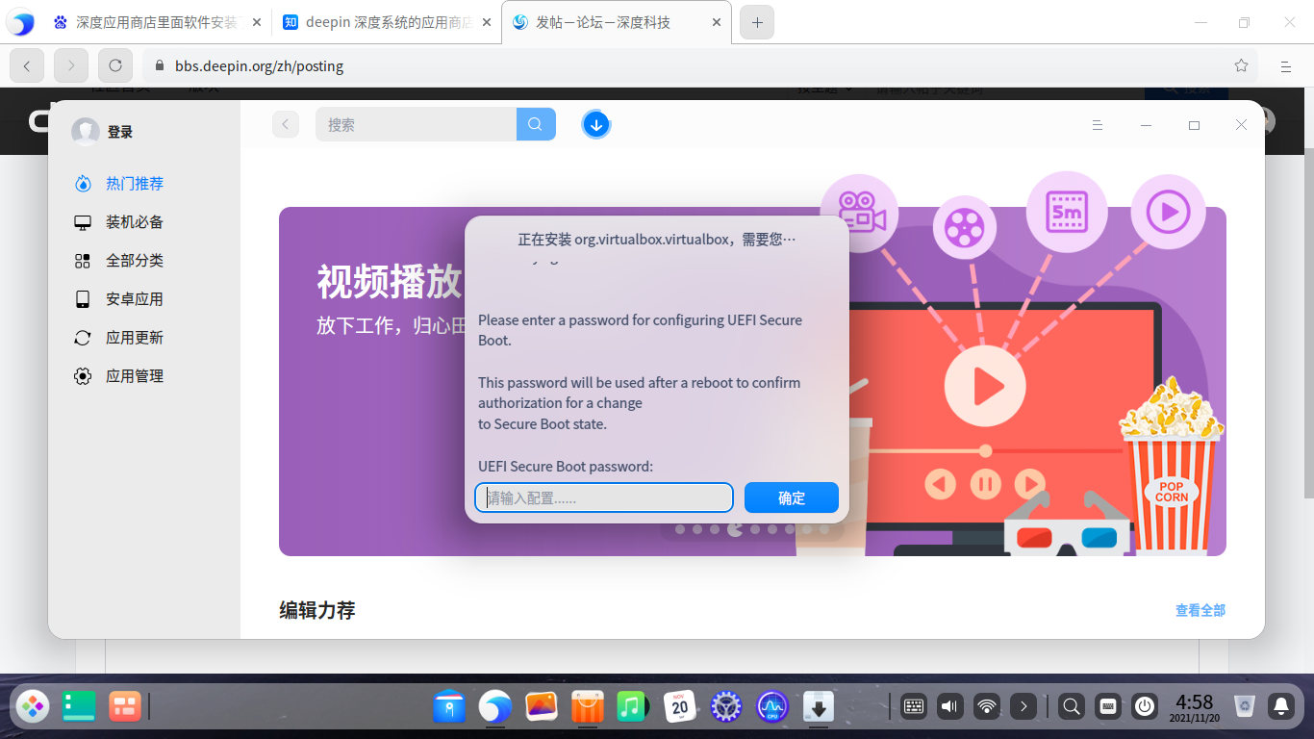Viewport: 1314px width, 739px height.
Task: Open the trash from the dock
Action: [x=1245, y=706]
